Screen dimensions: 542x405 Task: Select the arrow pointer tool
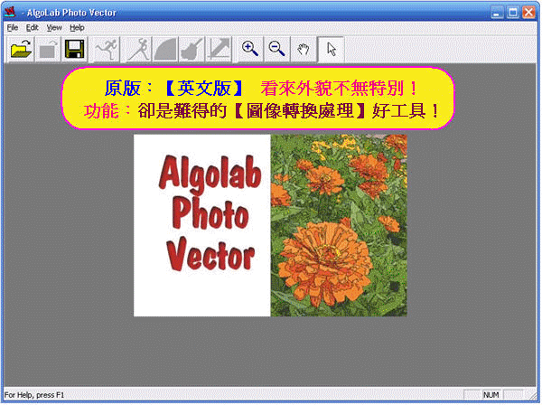click(331, 49)
